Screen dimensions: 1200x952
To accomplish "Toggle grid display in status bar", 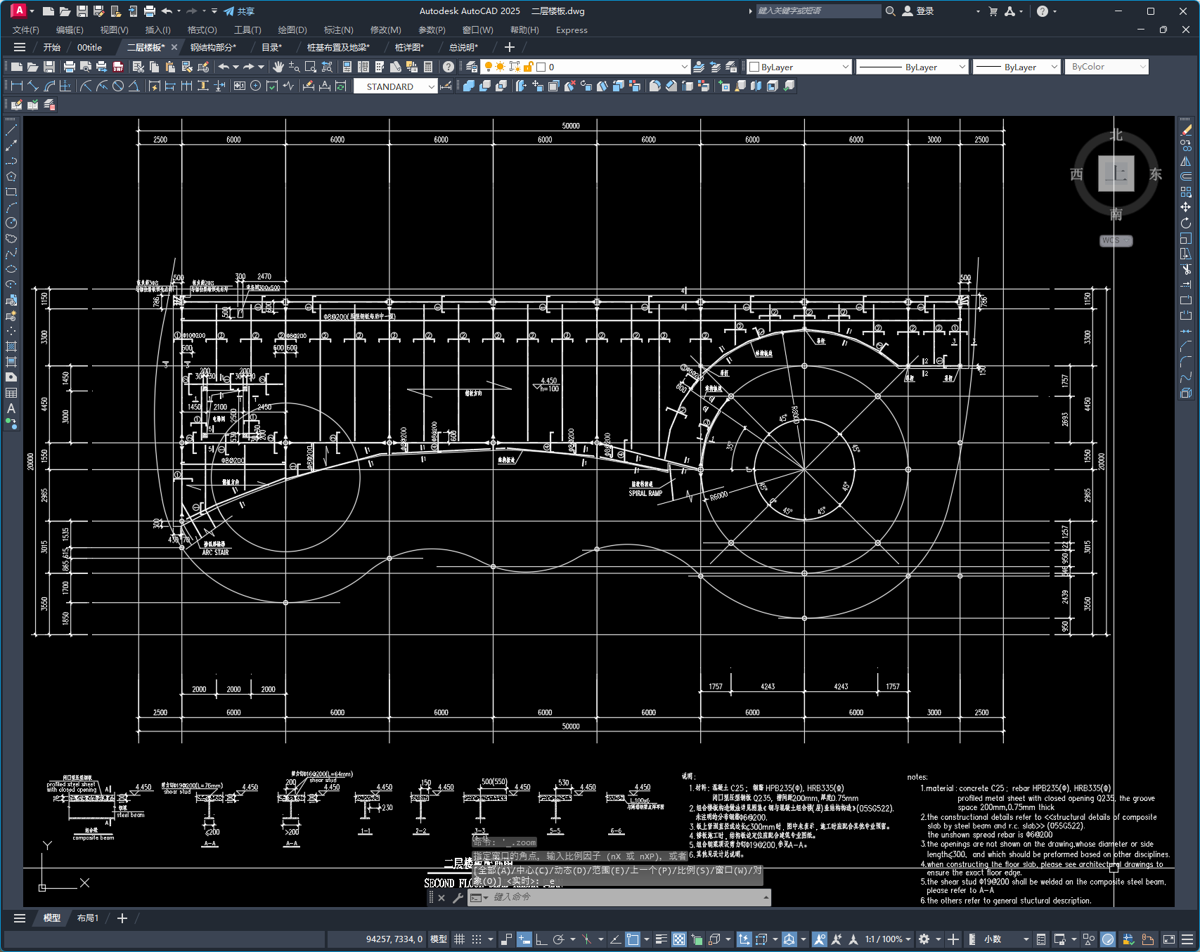I will click(x=459, y=939).
